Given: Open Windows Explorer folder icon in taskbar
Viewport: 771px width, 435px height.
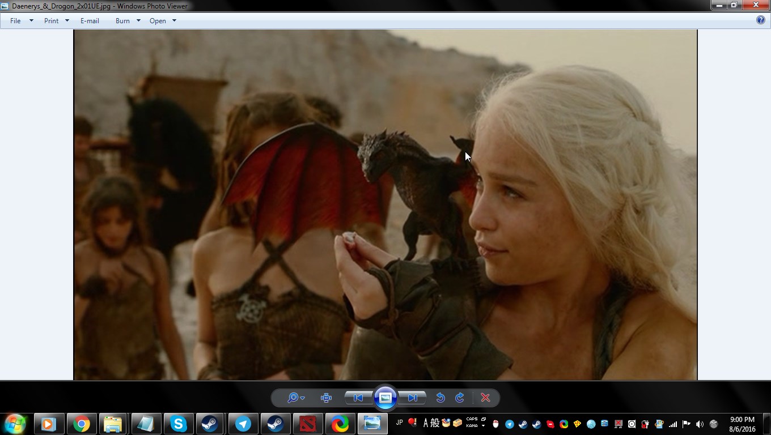Looking at the screenshot, I should [x=113, y=424].
